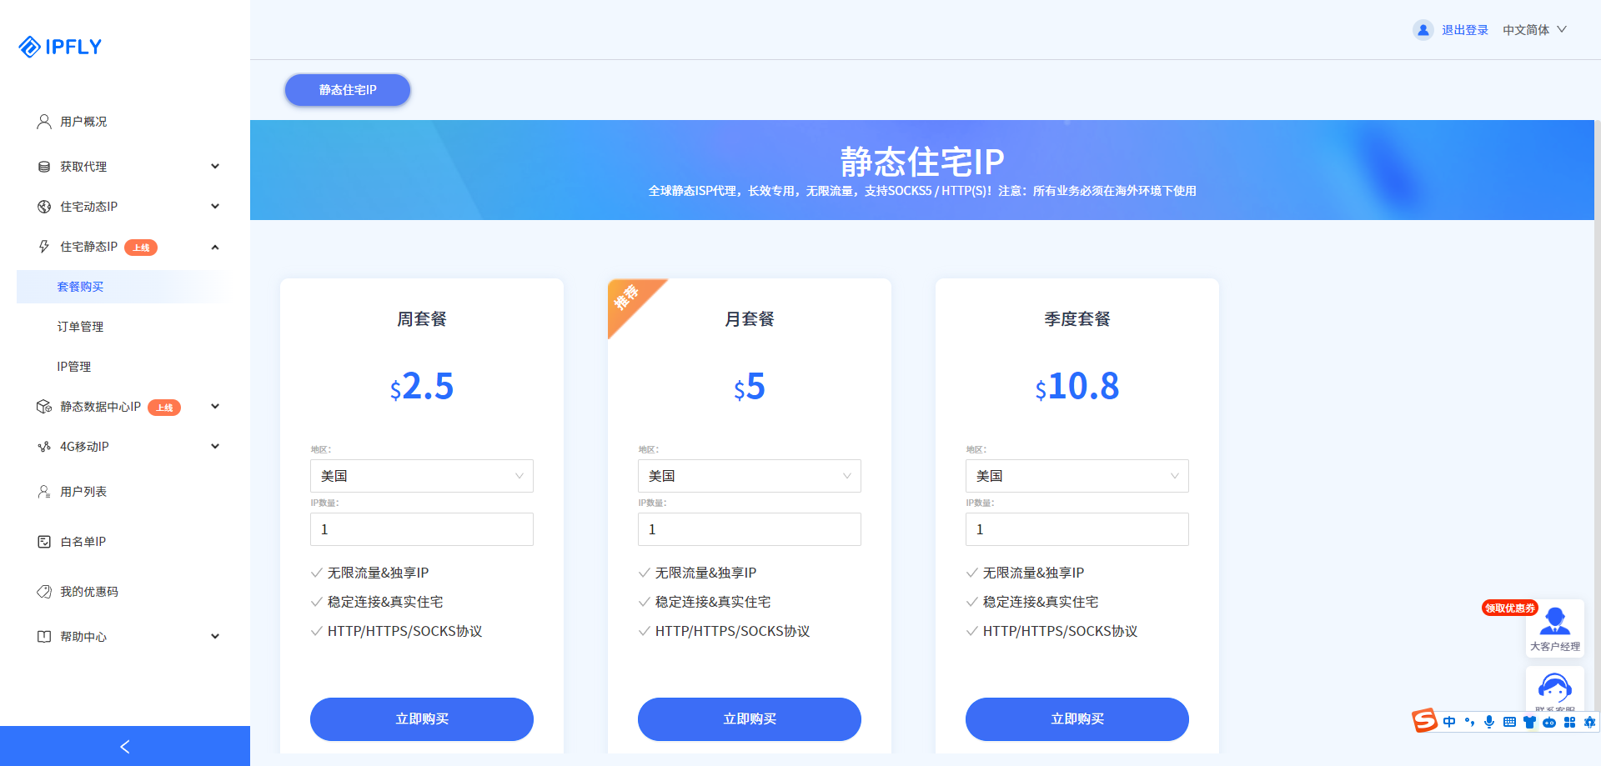Click the user avatar icon in header

coord(1423,30)
